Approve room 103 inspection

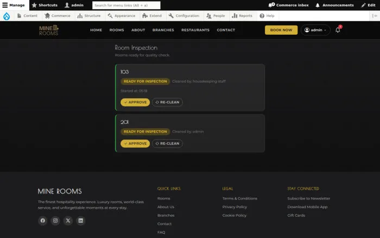pyautogui.click(x=135, y=102)
